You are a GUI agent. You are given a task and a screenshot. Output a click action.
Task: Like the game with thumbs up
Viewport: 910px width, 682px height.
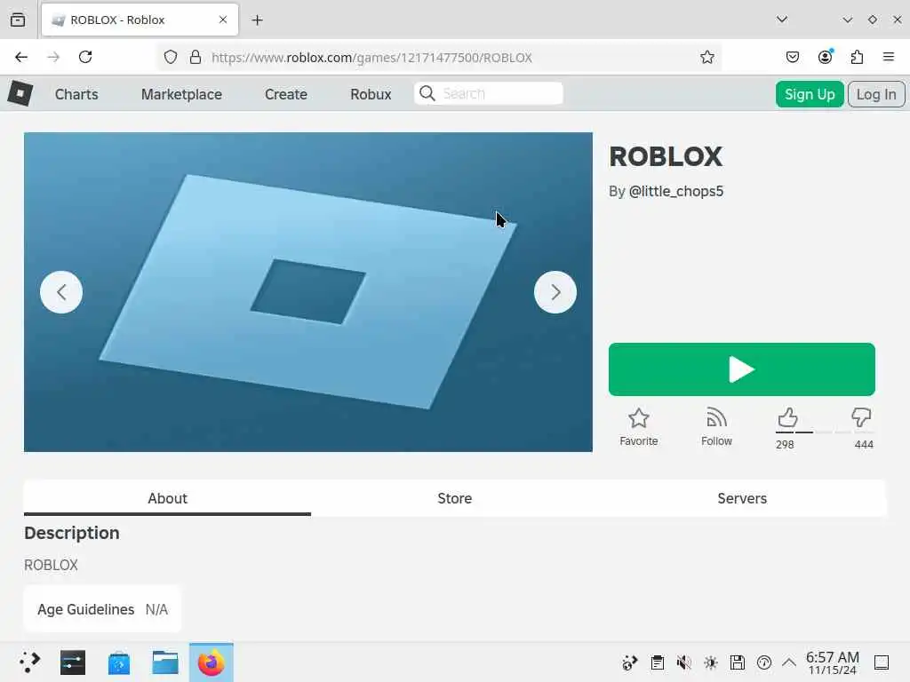point(787,418)
